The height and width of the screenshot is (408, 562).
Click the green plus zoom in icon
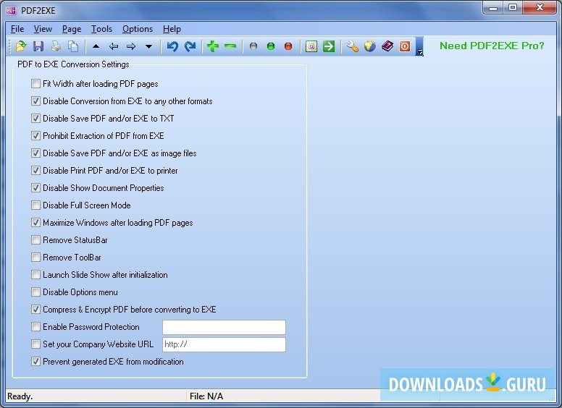click(213, 46)
